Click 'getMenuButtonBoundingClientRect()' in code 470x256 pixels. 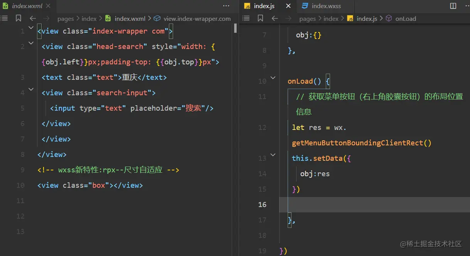[362, 143]
